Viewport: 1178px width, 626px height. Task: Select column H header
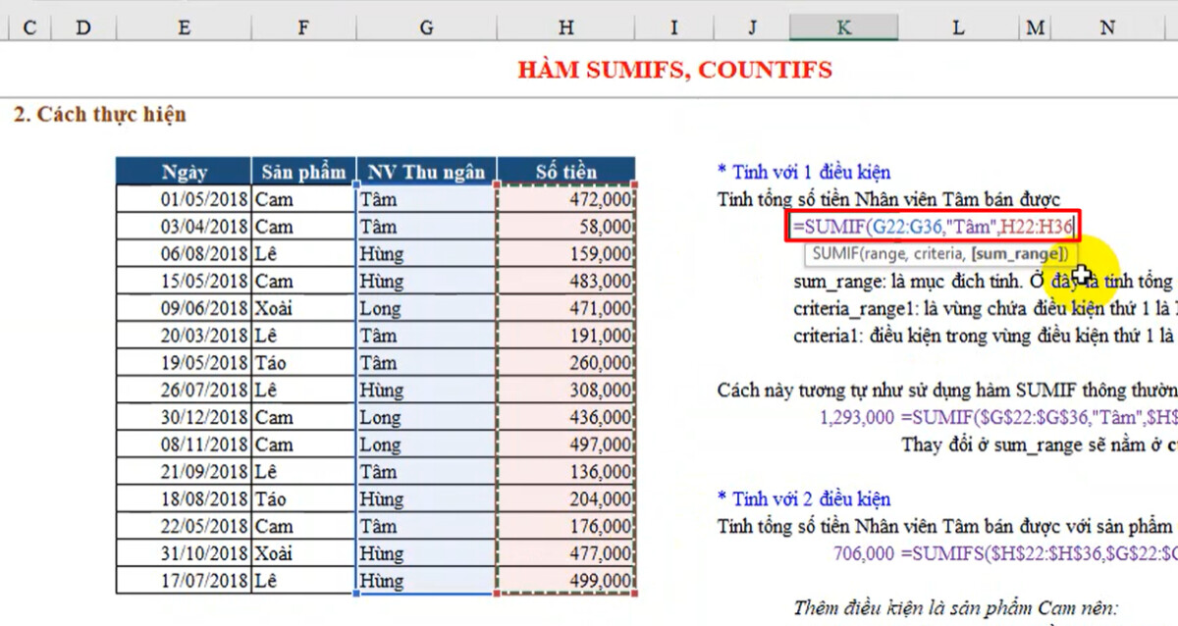(x=566, y=27)
